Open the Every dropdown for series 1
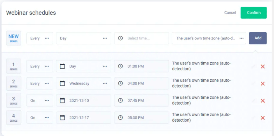The height and width of the screenshot is (136, 274). (40, 66)
